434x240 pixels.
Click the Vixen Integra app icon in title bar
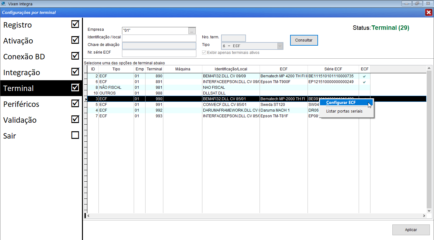[3, 4]
